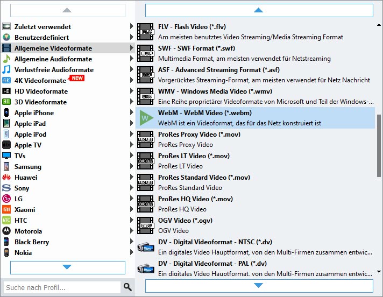Open the Zuletzt verwendet category

(x=42, y=26)
